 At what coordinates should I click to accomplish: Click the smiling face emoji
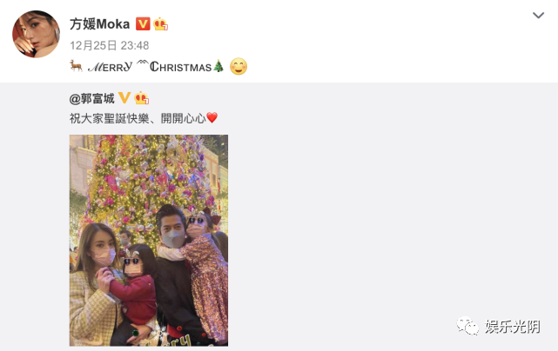click(239, 66)
